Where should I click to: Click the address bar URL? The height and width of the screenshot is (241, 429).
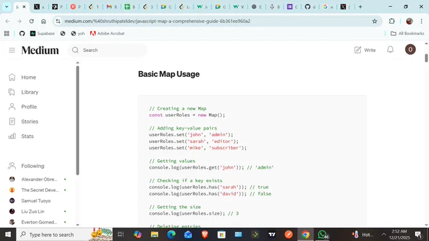tap(157, 21)
